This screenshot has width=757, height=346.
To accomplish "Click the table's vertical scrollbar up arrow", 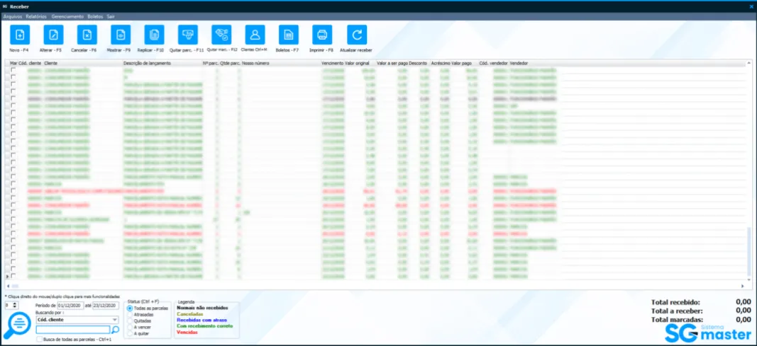I will 749,62.
